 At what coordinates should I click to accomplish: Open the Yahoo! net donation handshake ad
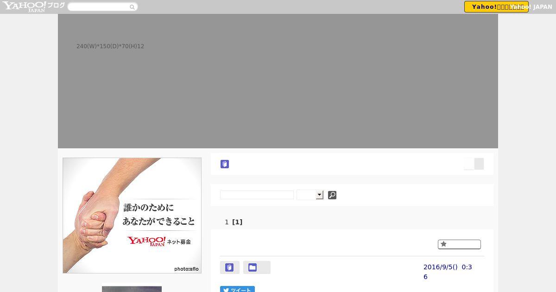132,216
